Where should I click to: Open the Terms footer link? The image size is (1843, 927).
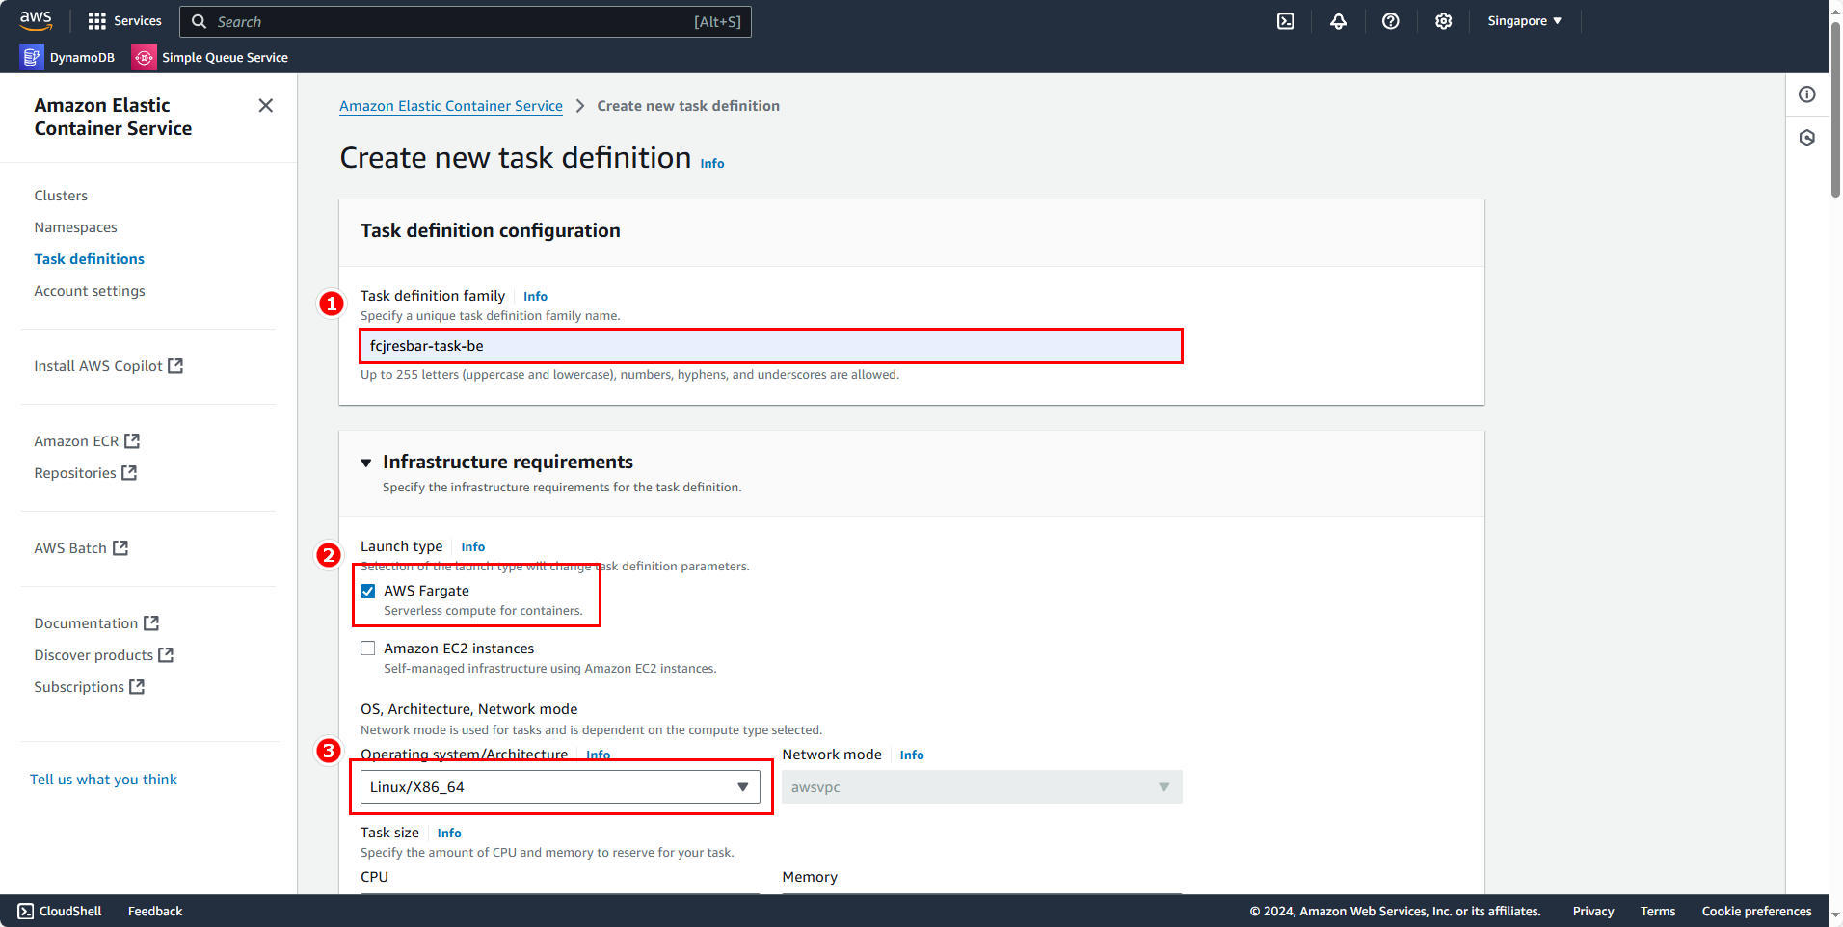(1658, 912)
